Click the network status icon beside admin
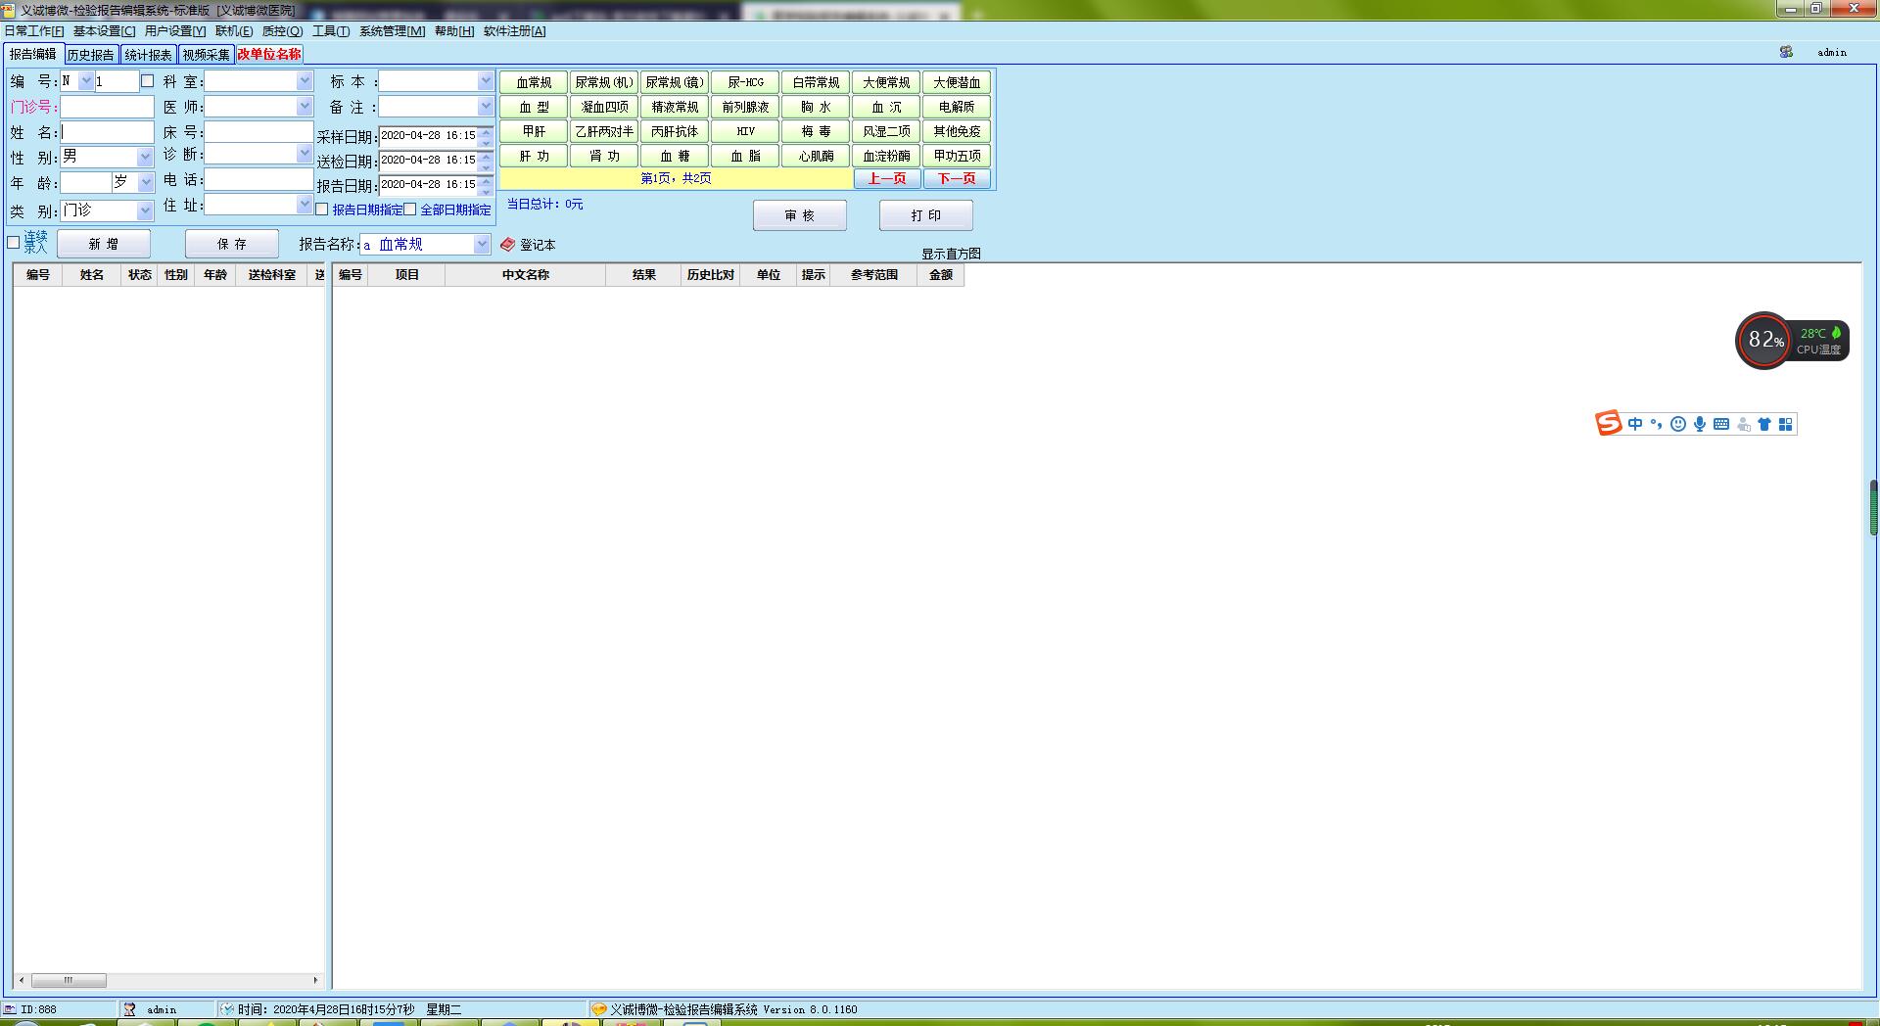Viewport: 1880px width, 1026px height. tap(1786, 52)
